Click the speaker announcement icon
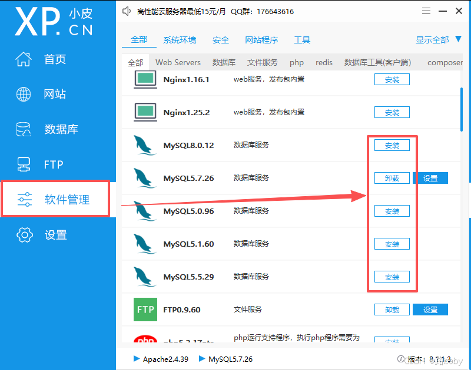Screen dimensions: 471x370 pos(127,11)
